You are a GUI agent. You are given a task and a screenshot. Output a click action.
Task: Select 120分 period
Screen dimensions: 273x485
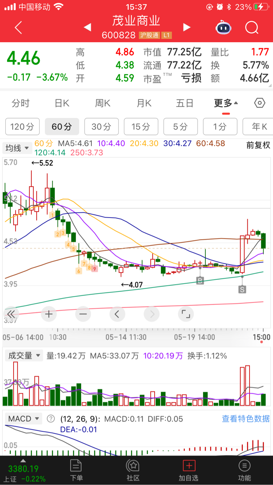(22, 126)
